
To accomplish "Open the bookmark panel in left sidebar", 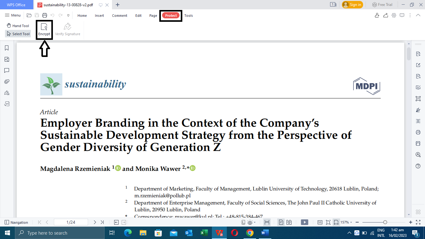I will tap(7, 48).
